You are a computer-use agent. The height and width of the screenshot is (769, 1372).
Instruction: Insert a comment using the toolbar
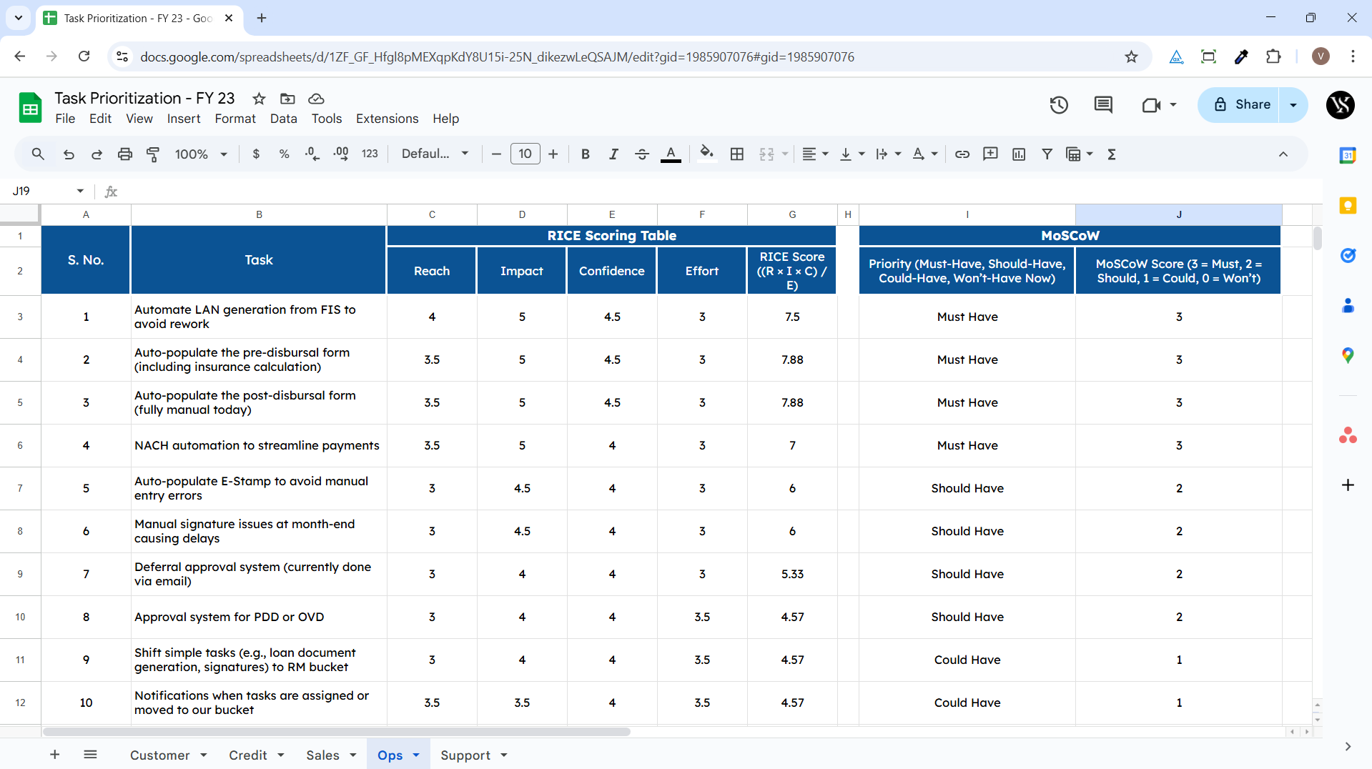pos(990,154)
